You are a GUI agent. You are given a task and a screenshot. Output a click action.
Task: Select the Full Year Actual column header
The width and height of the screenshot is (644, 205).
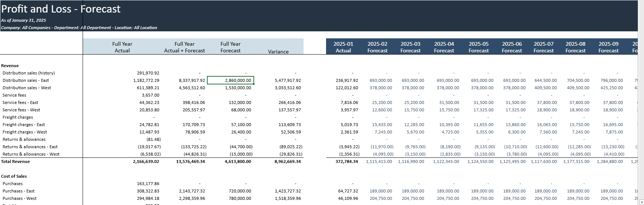(x=122, y=47)
